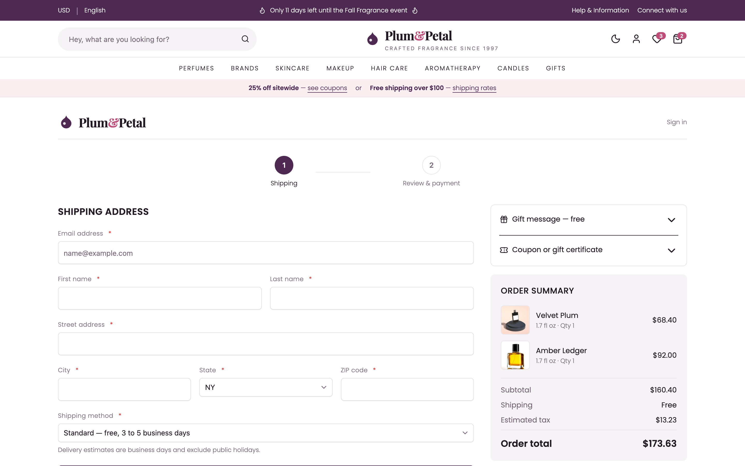Open the user account icon
The width and height of the screenshot is (745, 466).
[x=636, y=39]
